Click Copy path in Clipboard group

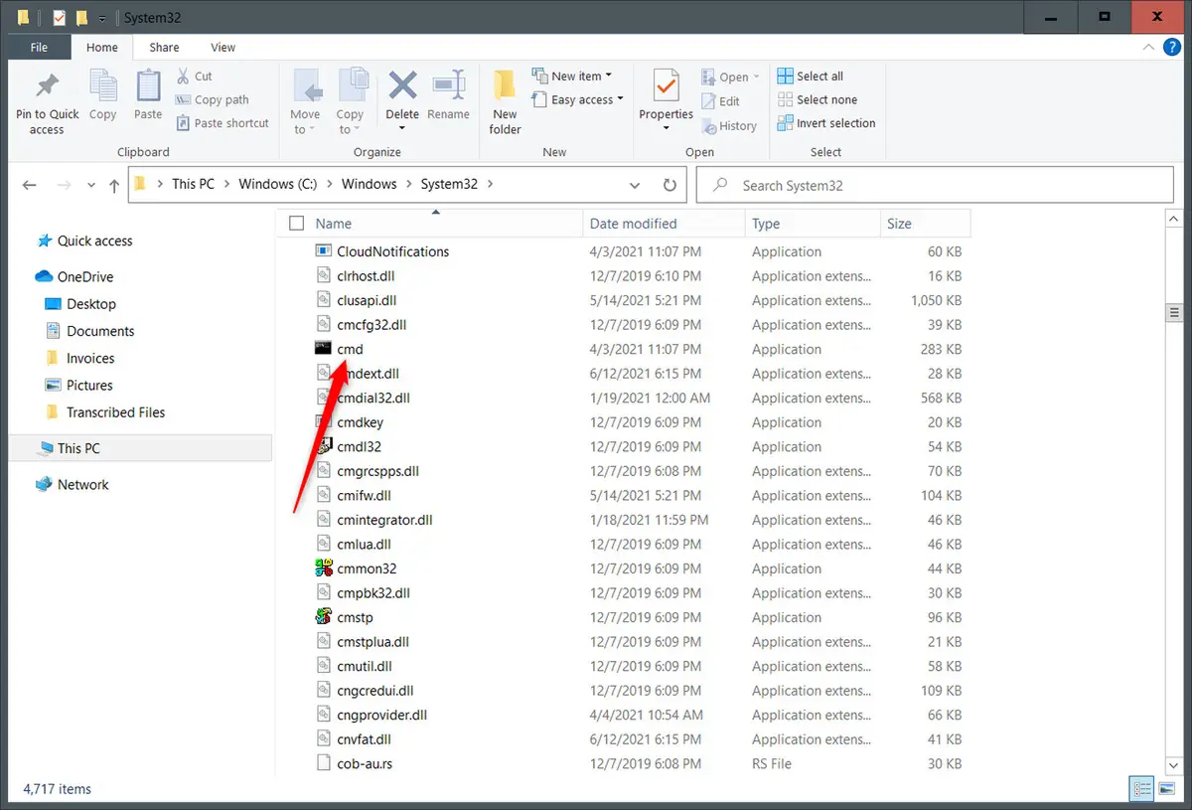(212, 99)
